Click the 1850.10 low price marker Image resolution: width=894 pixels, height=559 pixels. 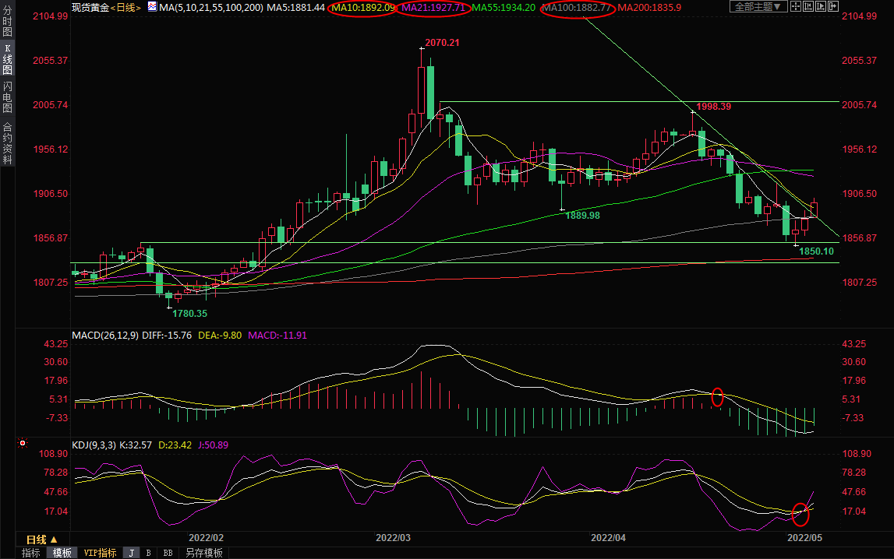click(x=817, y=251)
